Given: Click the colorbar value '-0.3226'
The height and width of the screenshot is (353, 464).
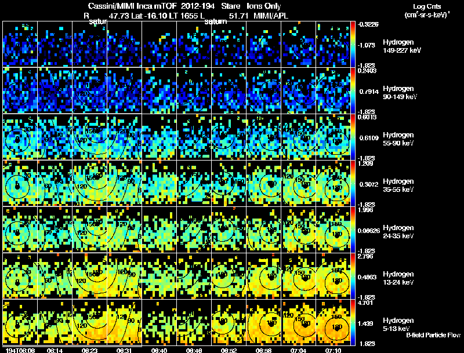Looking at the screenshot, I should coord(368,24).
